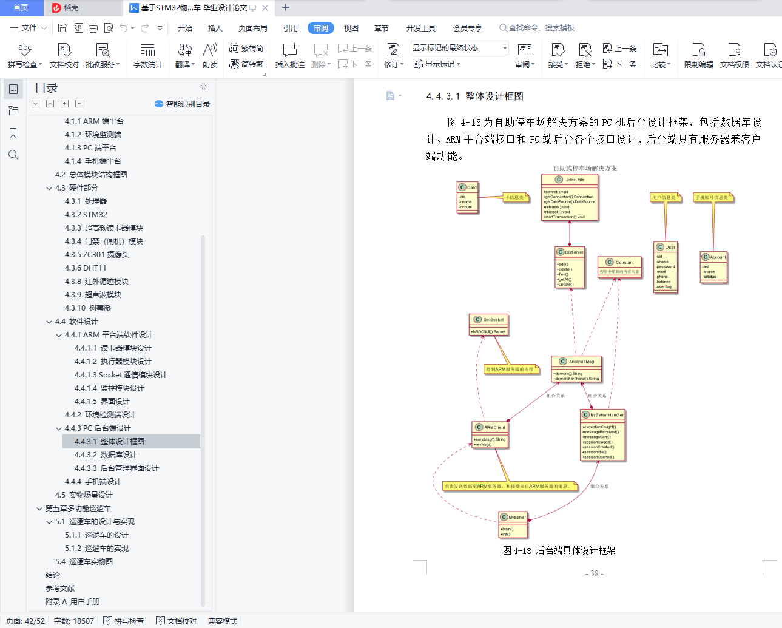
Task: Switch to the 开始 ribbon tab
Action: [185, 28]
